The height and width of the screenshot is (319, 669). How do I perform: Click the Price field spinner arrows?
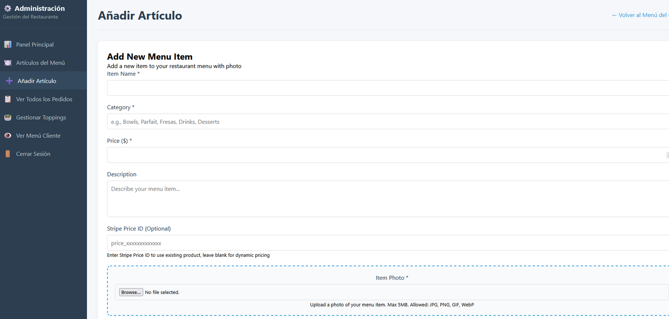(667, 155)
